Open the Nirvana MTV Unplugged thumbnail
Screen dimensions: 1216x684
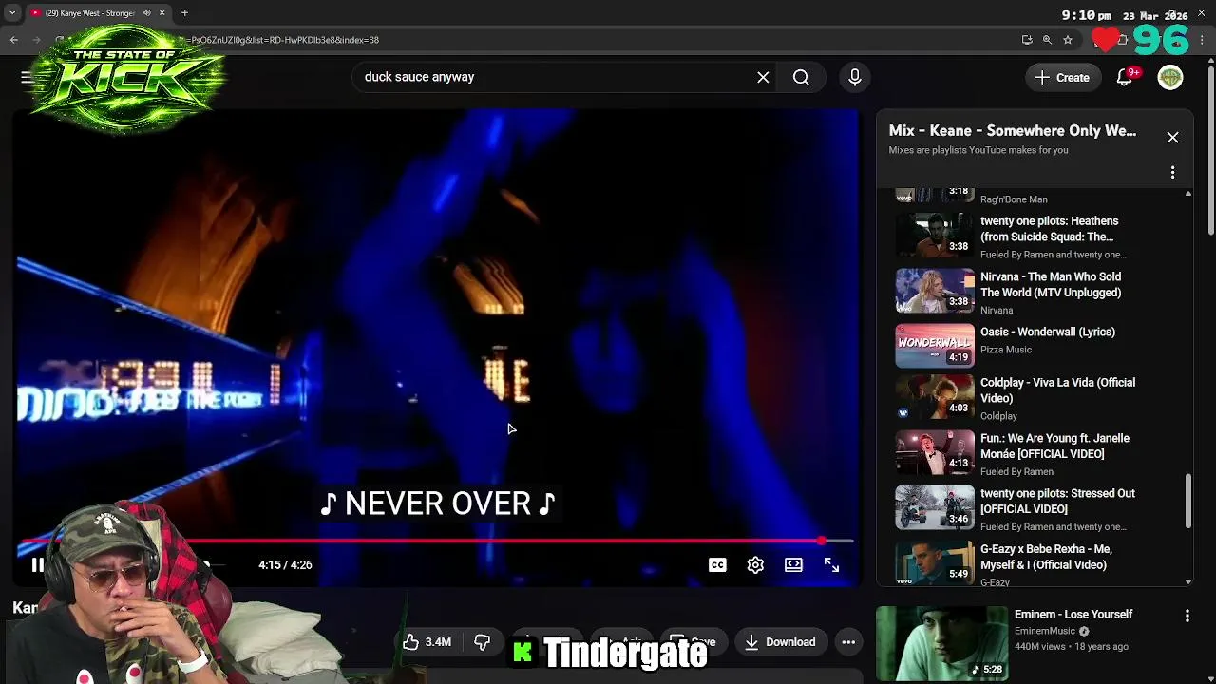(x=935, y=291)
